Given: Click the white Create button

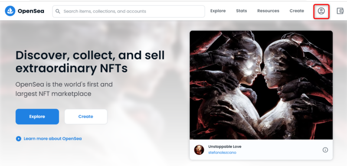Looking at the screenshot, I should click(x=86, y=117).
